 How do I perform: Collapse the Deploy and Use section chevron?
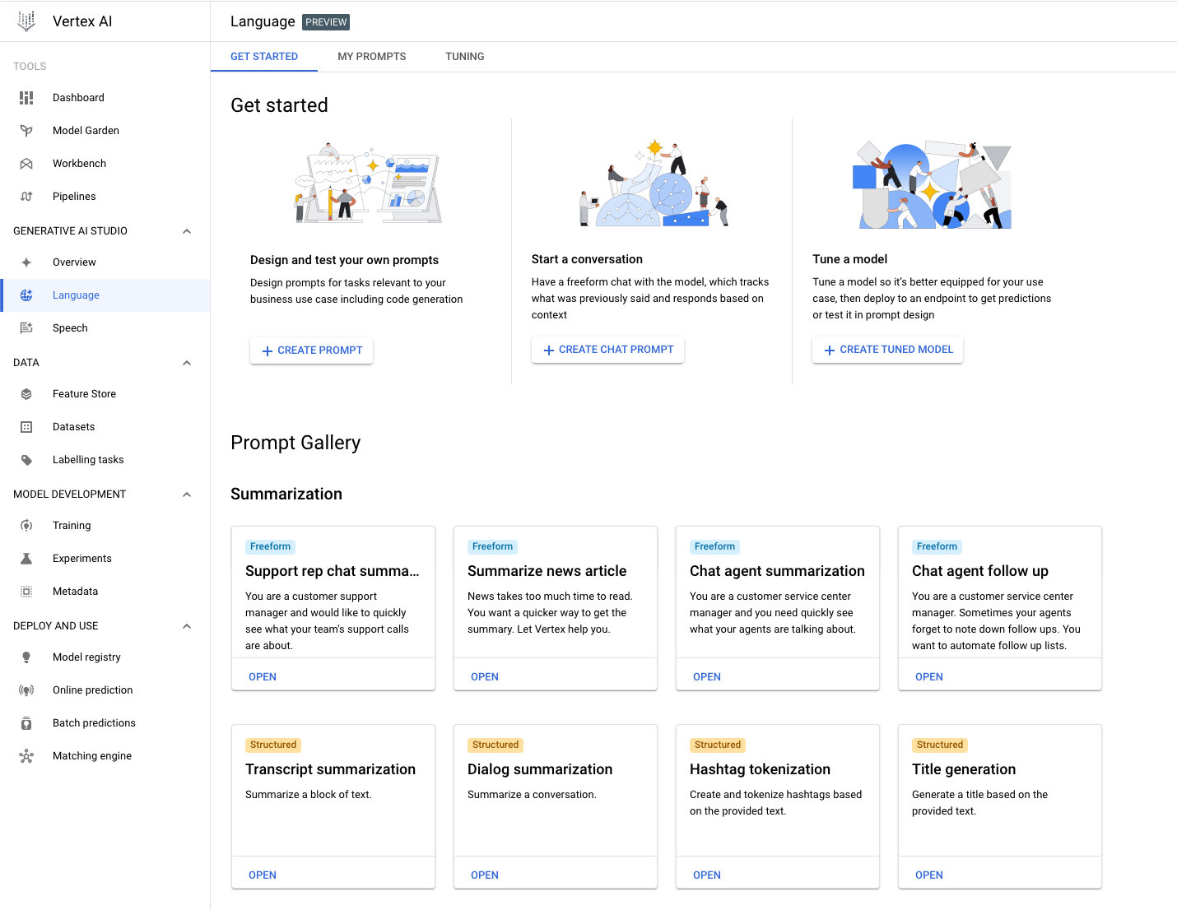coord(187,626)
